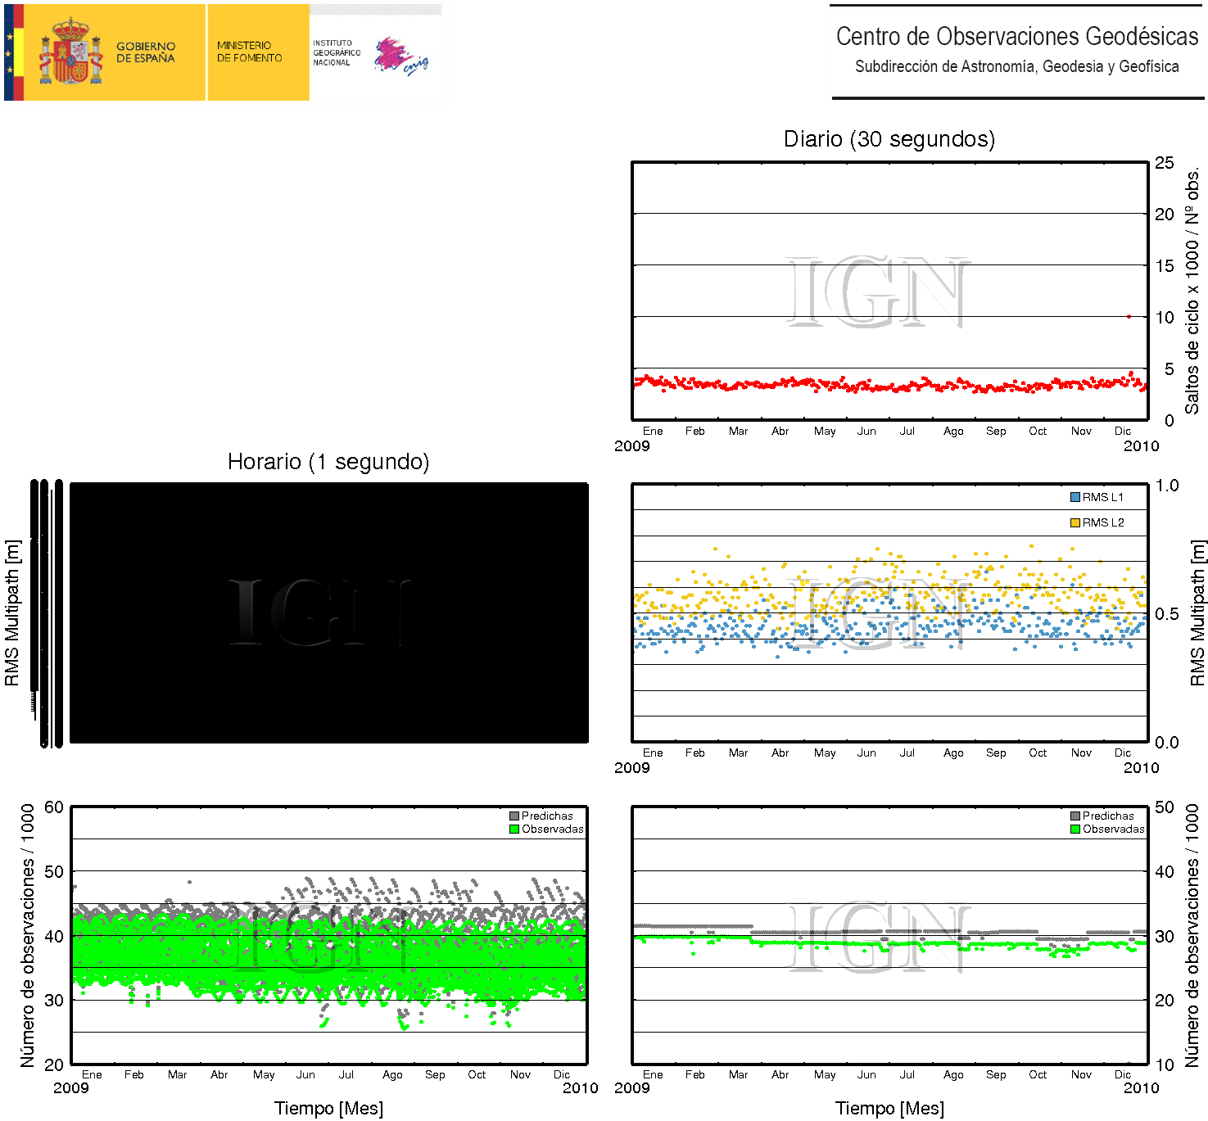The height and width of the screenshot is (1121, 1208).
Task: Click the EU stars flag strip
Action: (9, 52)
